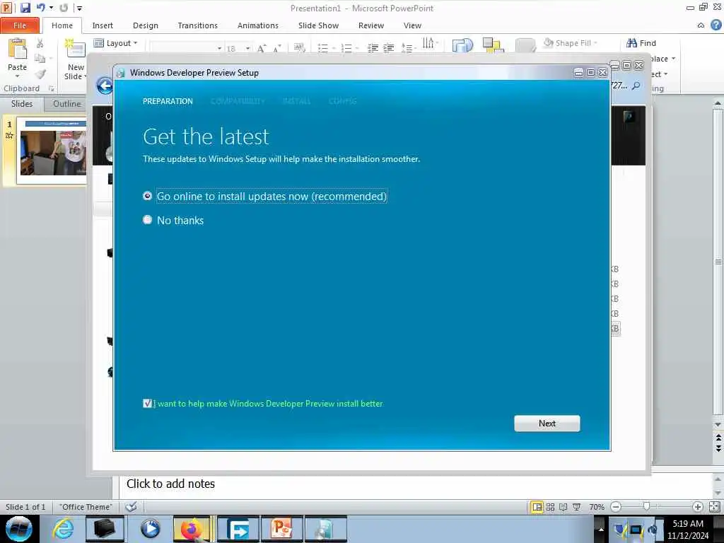The height and width of the screenshot is (543, 724).
Task: Open the font size dropdown showing 18
Action: 248,49
